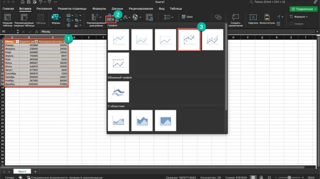Add a new sheet with plus button
This screenshot has height=179, width=320.
[35, 172]
